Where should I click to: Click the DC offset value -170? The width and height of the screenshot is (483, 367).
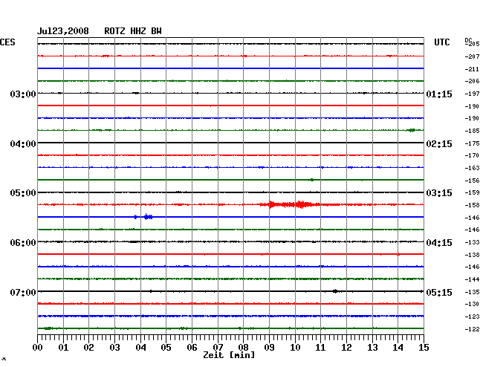click(472, 155)
